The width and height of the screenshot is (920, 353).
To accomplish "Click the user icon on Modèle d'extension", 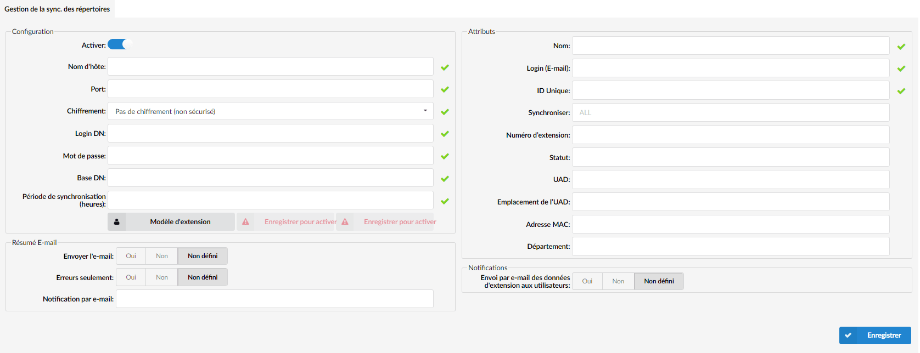I will tap(116, 222).
